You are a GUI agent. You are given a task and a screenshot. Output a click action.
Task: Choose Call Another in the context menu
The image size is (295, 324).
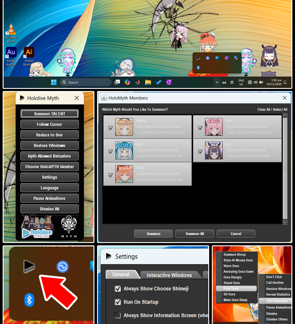tap(275, 282)
